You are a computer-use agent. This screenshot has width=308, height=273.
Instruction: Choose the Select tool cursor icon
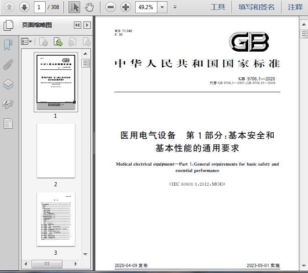tap(74, 7)
